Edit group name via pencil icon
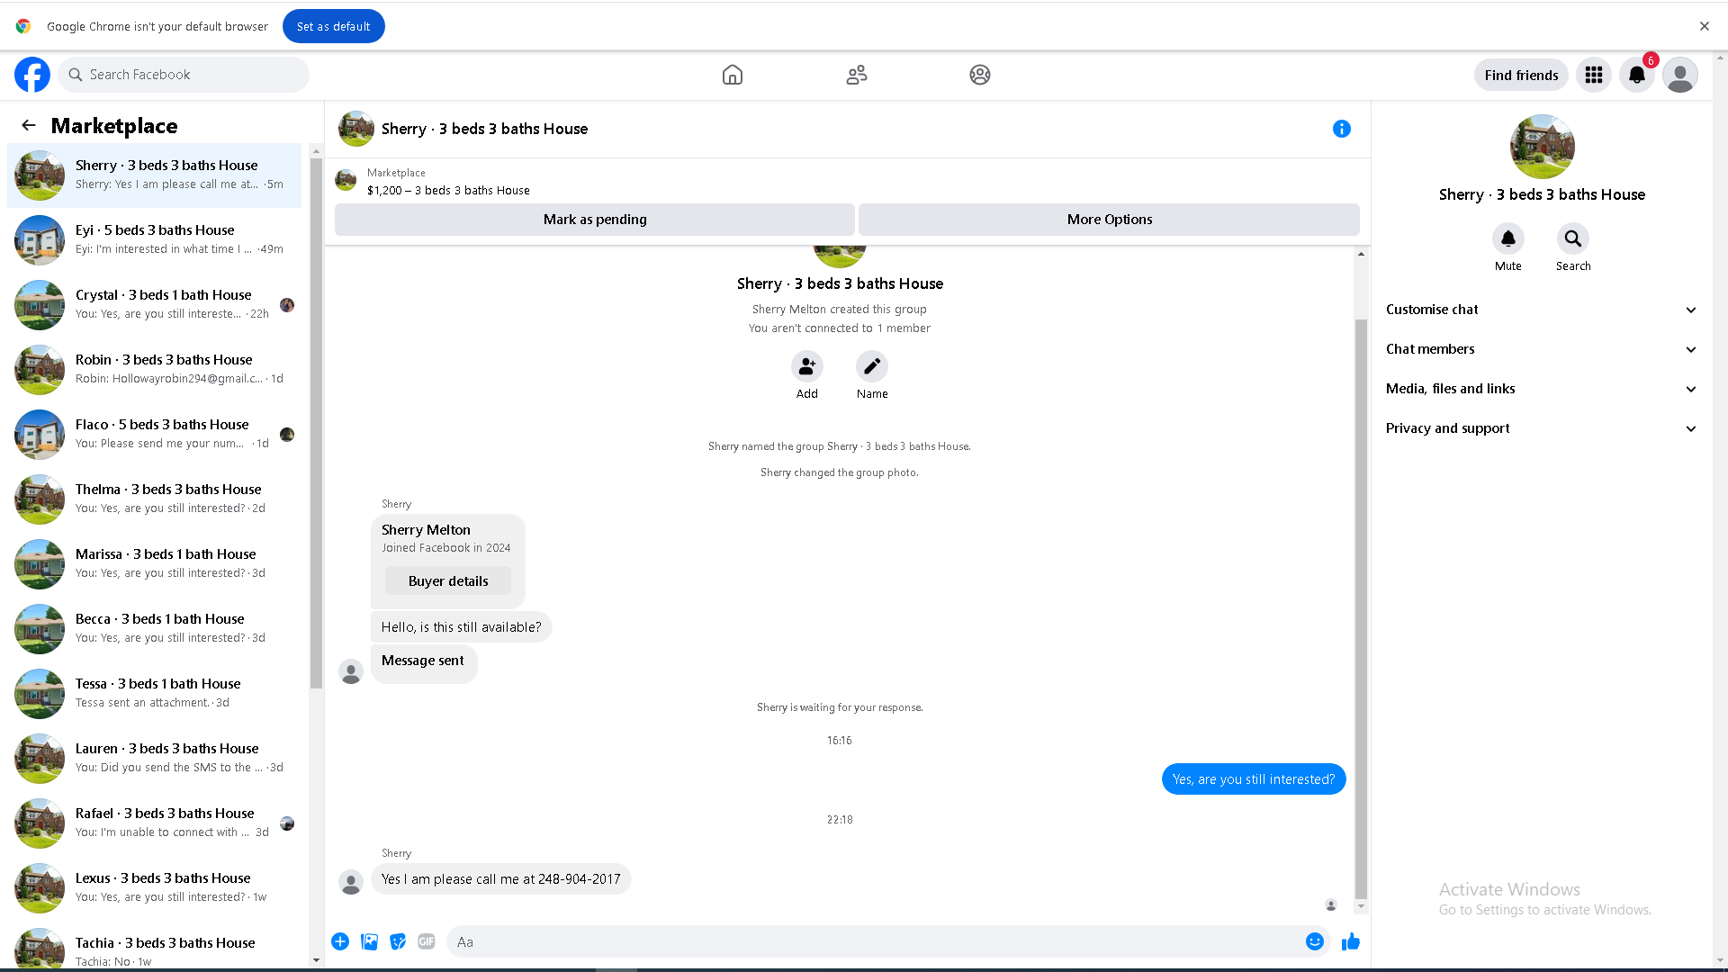 pos(871,366)
